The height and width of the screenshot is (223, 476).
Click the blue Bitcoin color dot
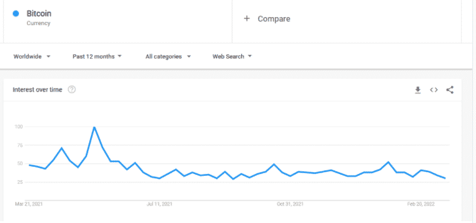click(16, 13)
